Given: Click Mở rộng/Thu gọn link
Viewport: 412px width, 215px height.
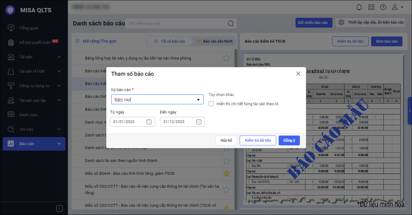Looking at the screenshot, I should [100, 41].
